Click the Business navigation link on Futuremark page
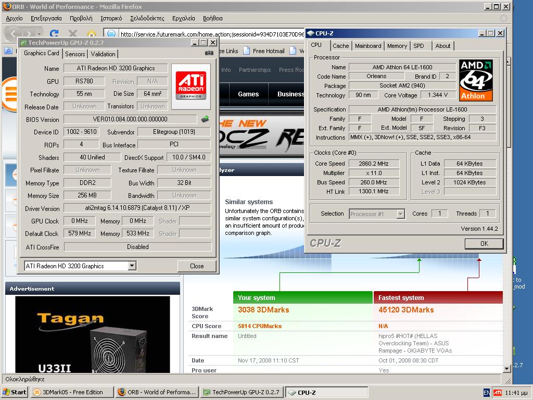 click(x=290, y=94)
